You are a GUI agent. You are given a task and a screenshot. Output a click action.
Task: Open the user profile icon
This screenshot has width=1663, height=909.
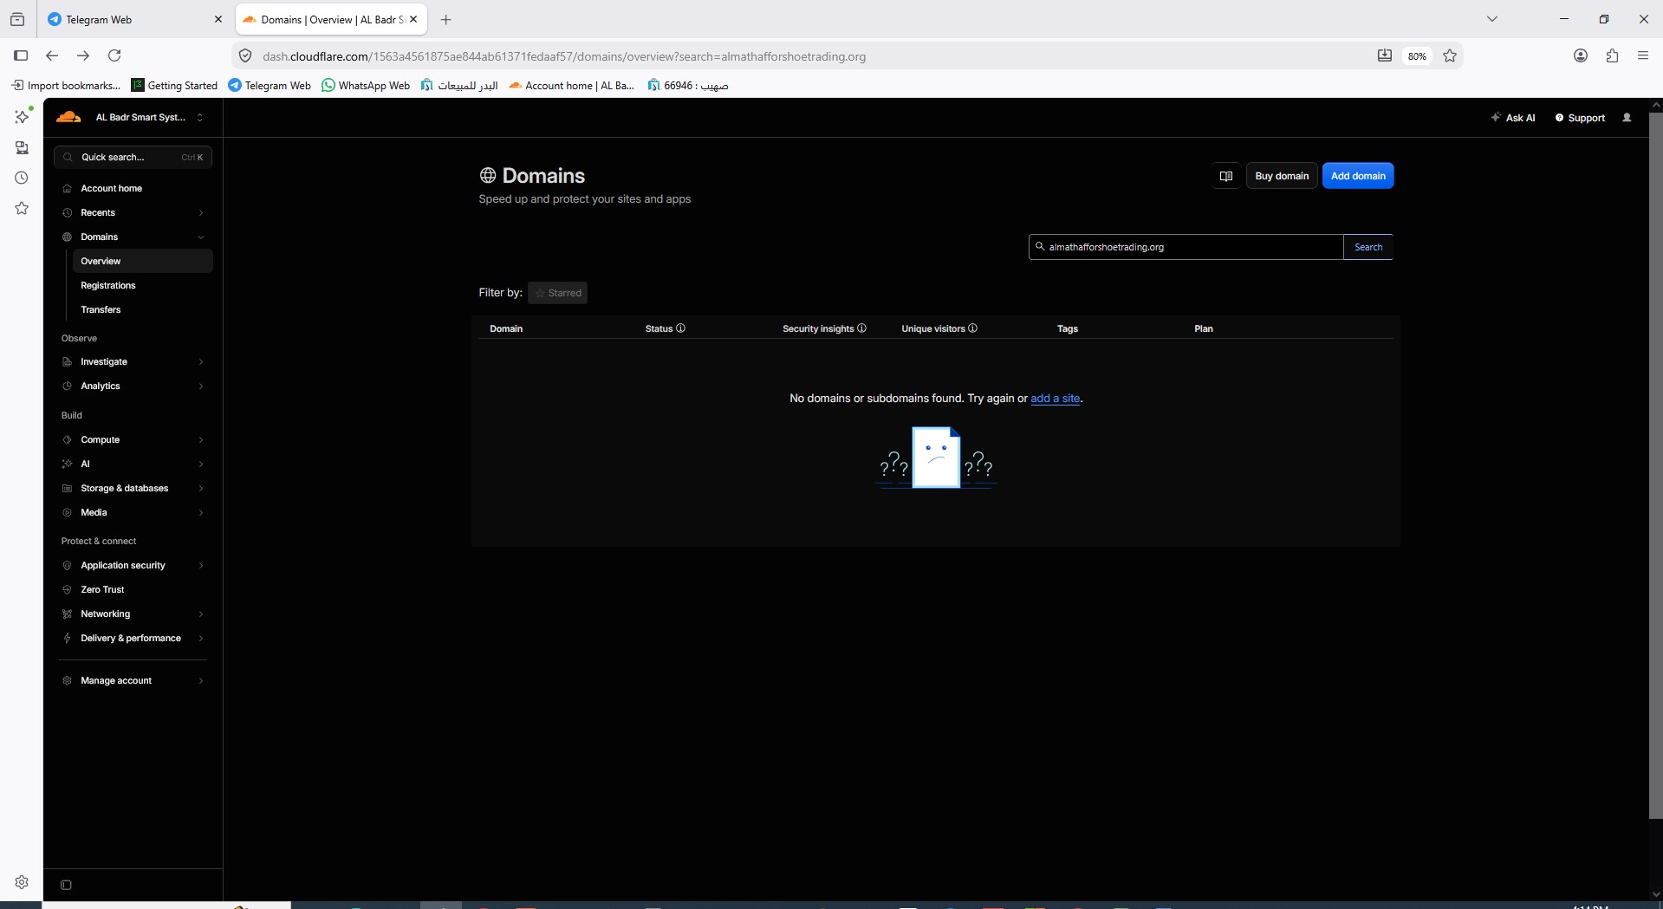[x=1627, y=118]
